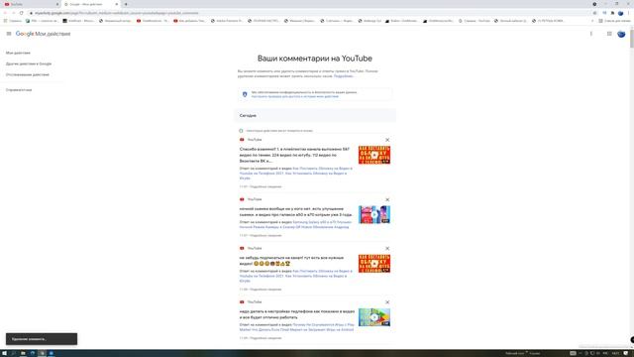Open the Google apps grid
This screenshot has height=357, width=634.
coord(609,34)
